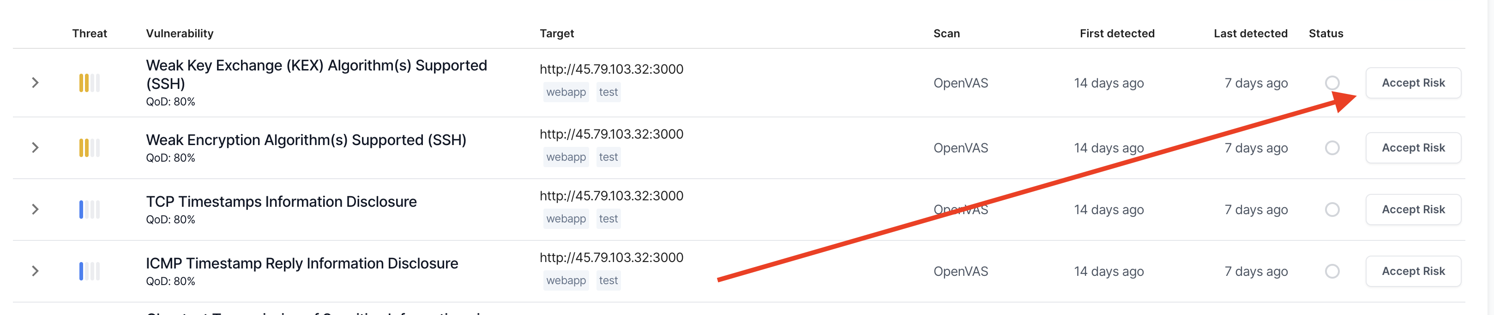
Task: Click the Last detected column header
Action: pos(1250,34)
